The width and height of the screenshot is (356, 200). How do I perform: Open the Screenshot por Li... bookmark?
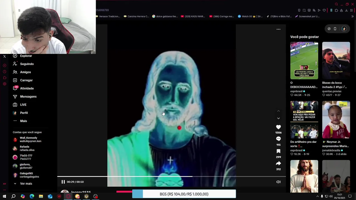307,16
